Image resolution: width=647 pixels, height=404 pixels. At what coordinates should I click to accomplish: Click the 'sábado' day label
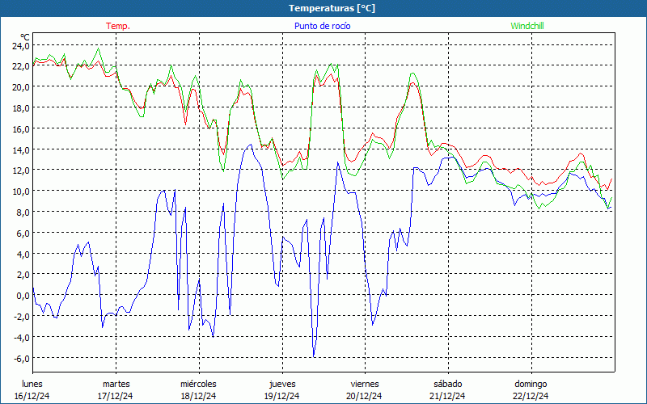click(448, 384)
